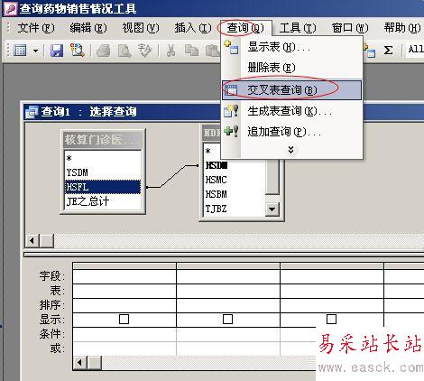Toggle 显示 checkbox in second column
424x381 pixels.
227,319
